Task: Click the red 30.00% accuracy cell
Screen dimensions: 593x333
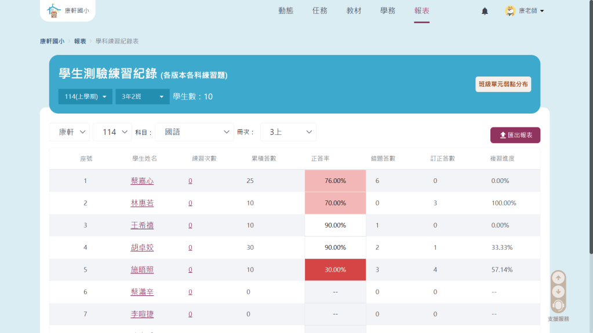Action: (x=336, y=269)
